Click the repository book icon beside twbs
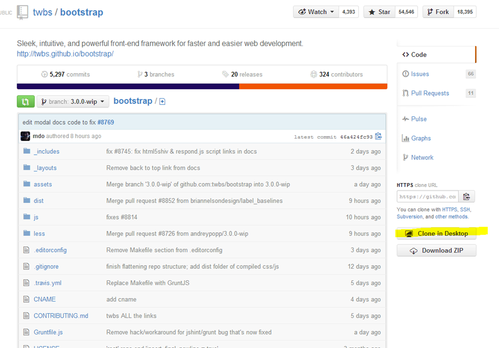The image size is (499, 348). [x=22, y=12]
